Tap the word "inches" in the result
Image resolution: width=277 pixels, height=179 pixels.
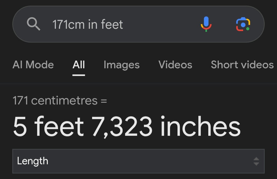[x=200, y=127]
